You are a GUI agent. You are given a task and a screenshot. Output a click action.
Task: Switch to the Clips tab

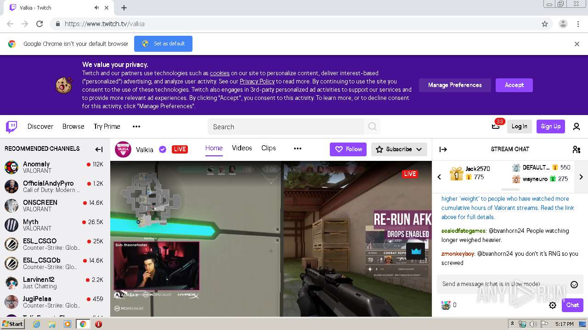coord(269,148)
